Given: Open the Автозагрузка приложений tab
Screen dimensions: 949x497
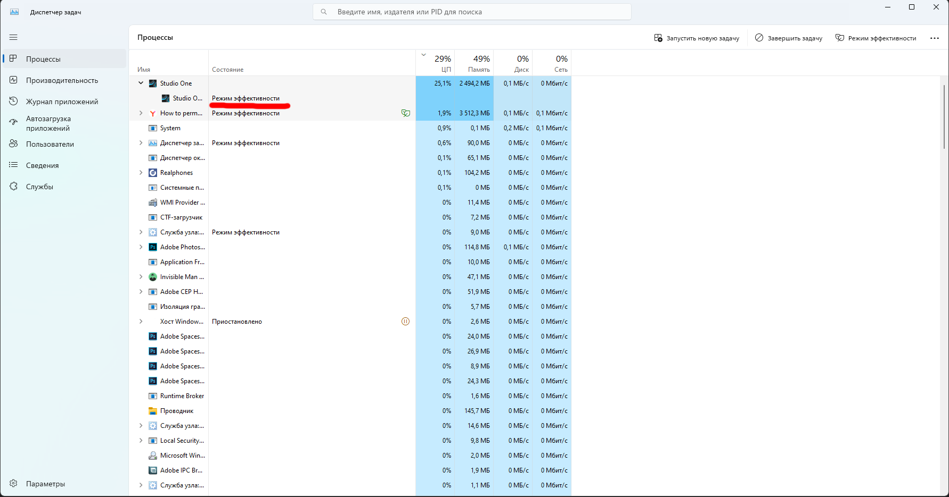Looking at the screenshot, I should (x=64, y=123).
